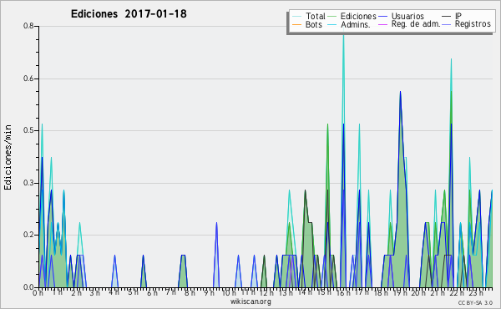
Task: Click the 'Usuarios' legend entry
Action: click(x=402, y=16)
